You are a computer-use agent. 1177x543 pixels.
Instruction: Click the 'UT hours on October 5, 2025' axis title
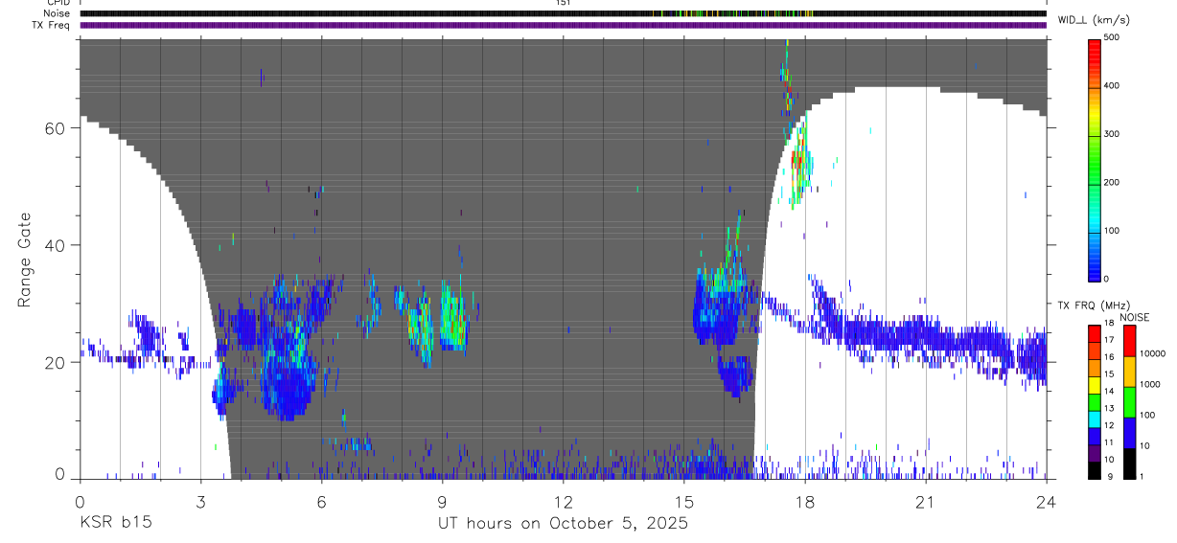pyautogui.click(x=563, y=524)
